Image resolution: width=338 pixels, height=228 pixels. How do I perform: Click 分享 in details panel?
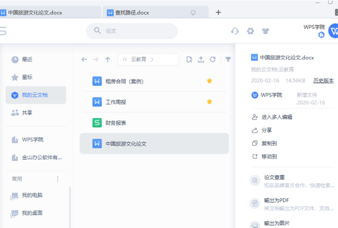266,130
